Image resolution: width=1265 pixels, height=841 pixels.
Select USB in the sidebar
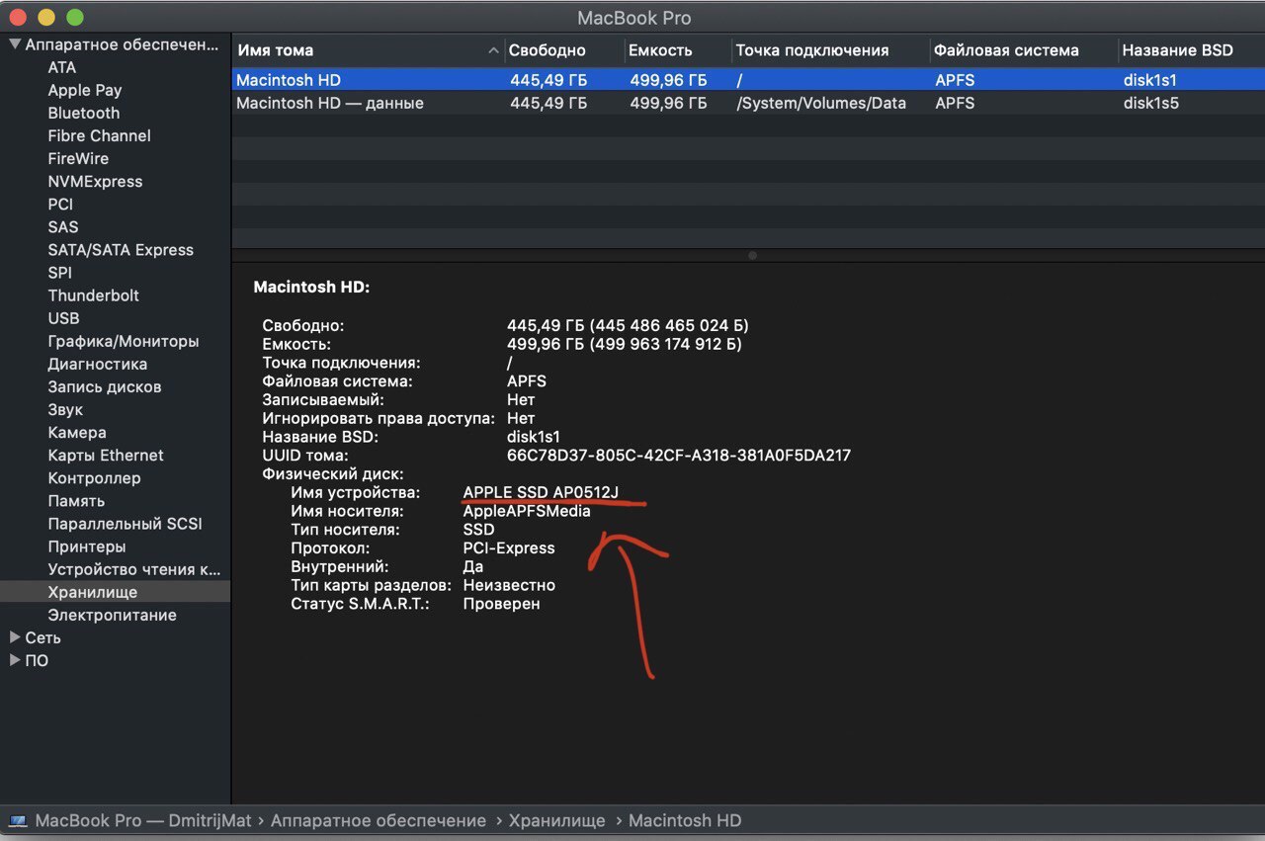[x=63, y=318]
